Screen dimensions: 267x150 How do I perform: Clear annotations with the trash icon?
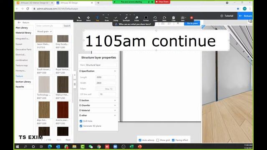pos(174,18)
